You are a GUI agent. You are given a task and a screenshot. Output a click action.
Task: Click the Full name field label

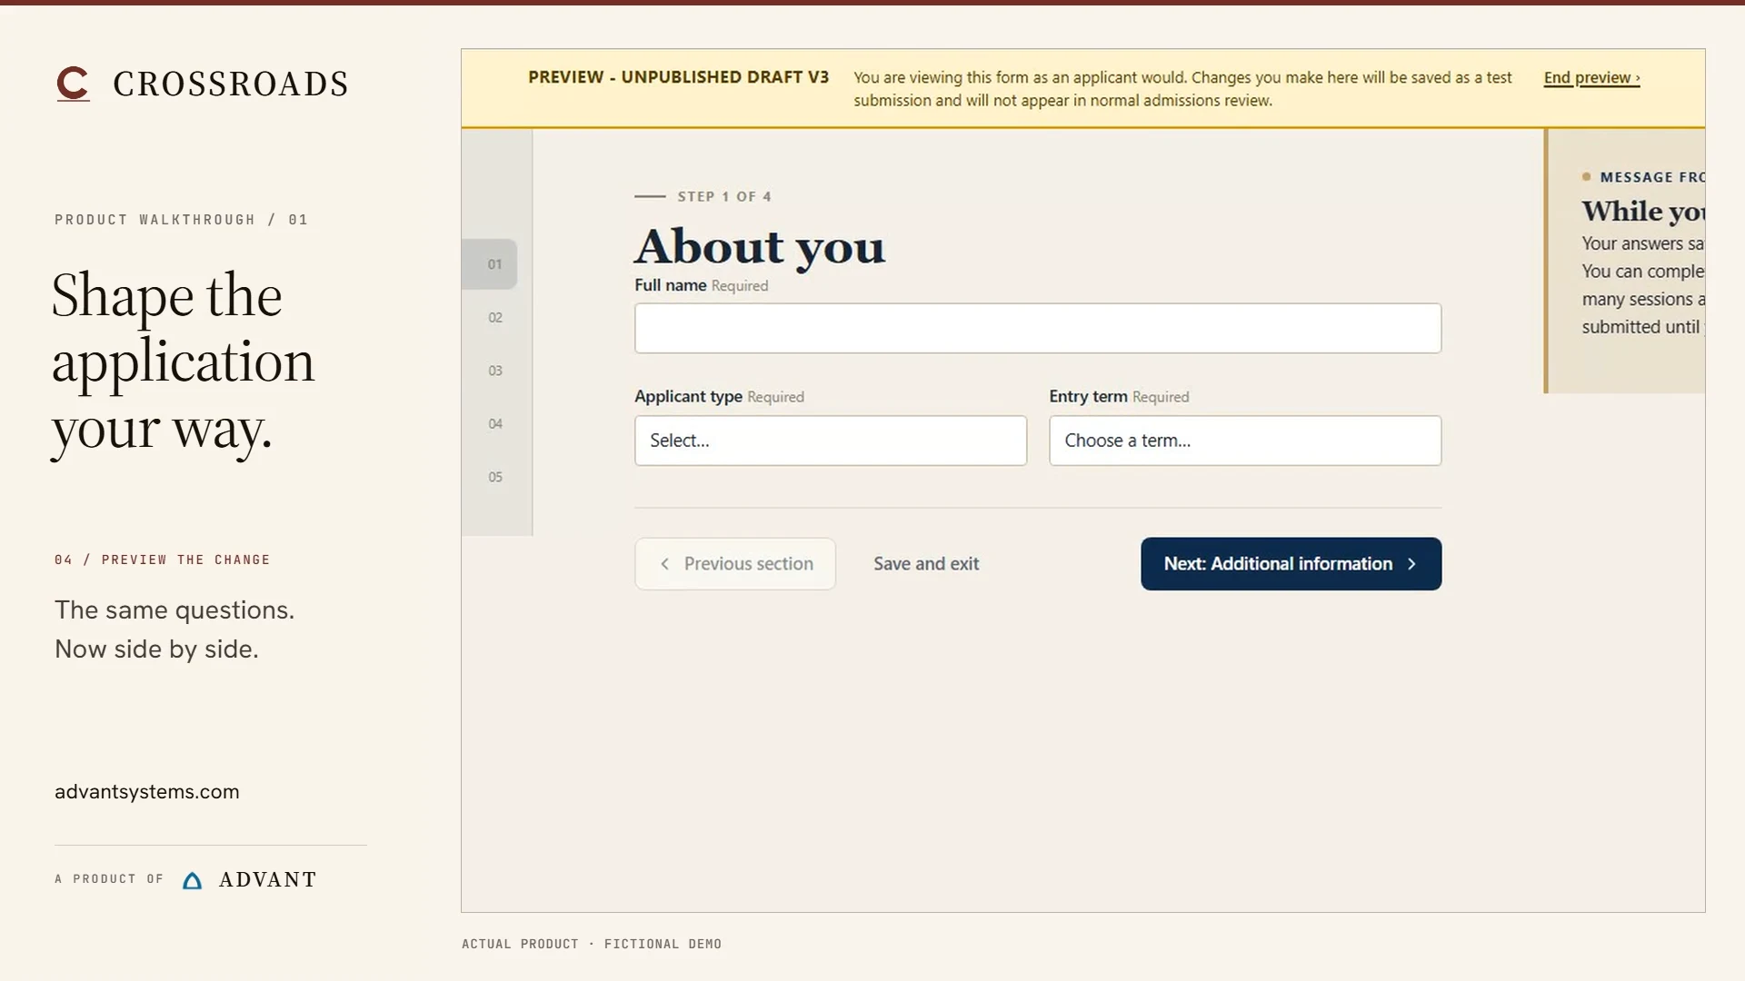click(x=670, y=285)
